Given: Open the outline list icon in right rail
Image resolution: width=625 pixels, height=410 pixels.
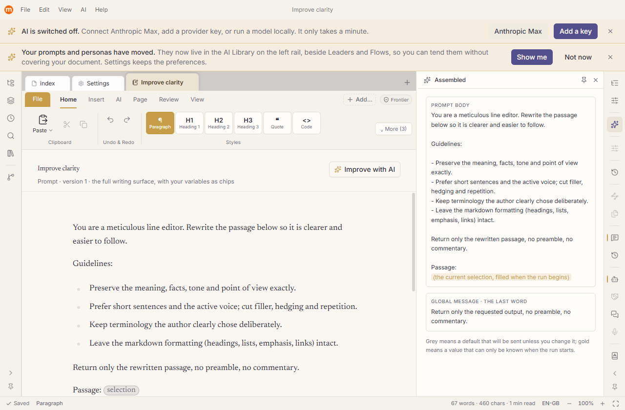Looking at the screenshot, I should point(615,83).
